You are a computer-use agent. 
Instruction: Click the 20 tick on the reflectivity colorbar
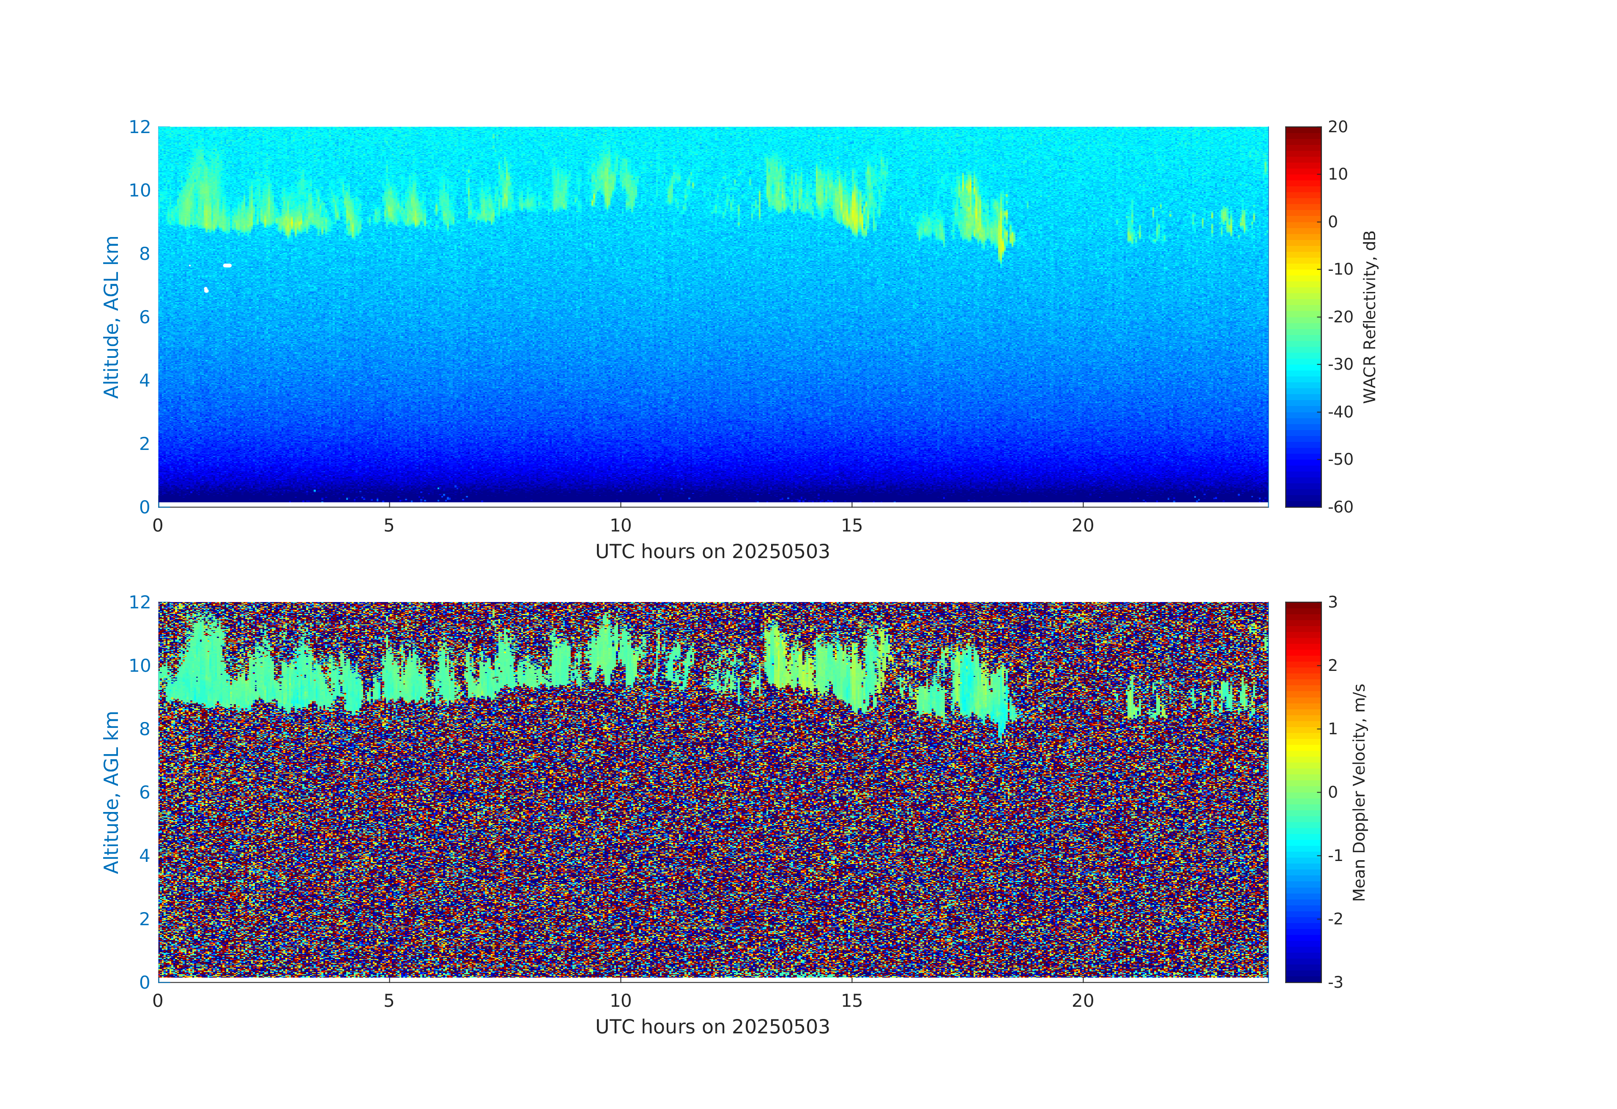pyautogui.click(x=1337, y=127)
